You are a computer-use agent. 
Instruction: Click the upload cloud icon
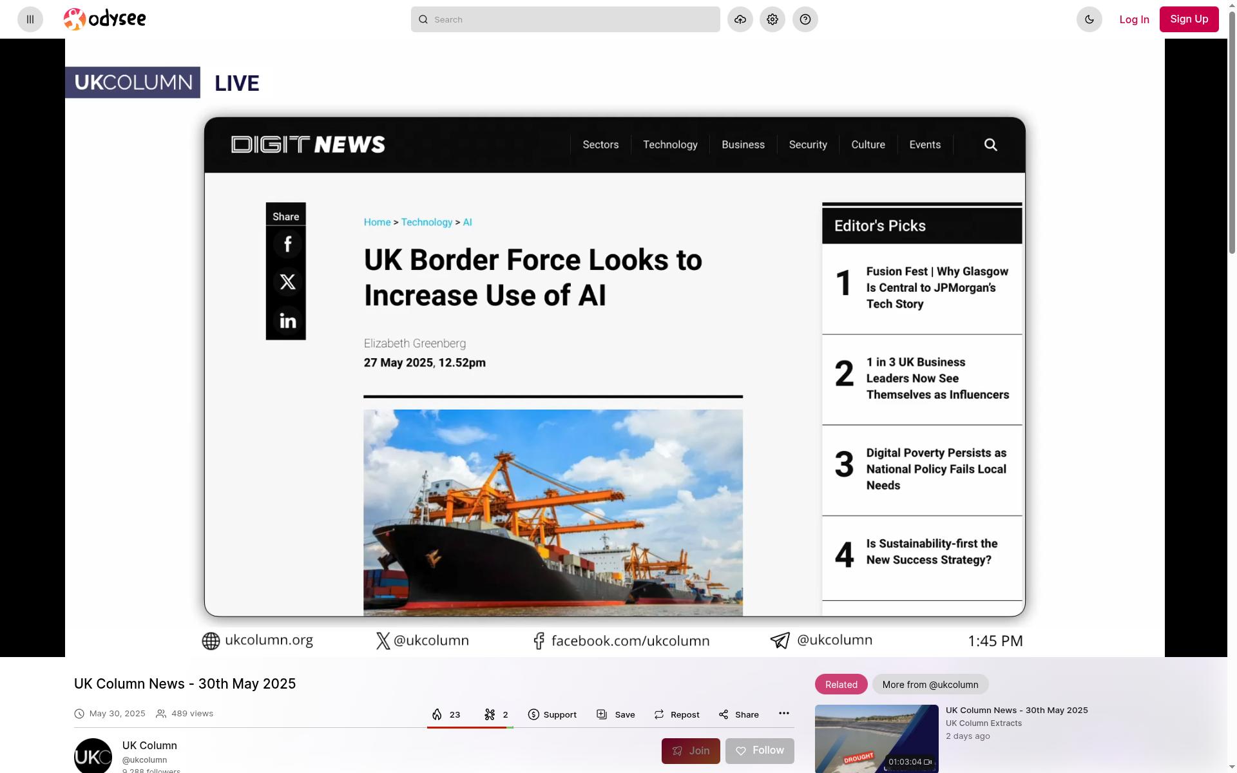(x=740, y=19)
